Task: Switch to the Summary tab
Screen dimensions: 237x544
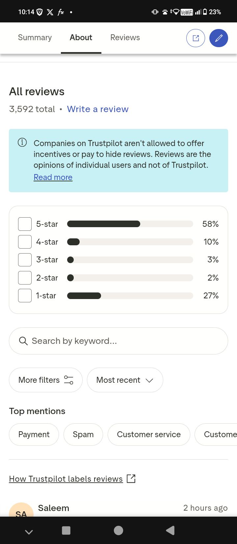Action: tap(35, 38)
